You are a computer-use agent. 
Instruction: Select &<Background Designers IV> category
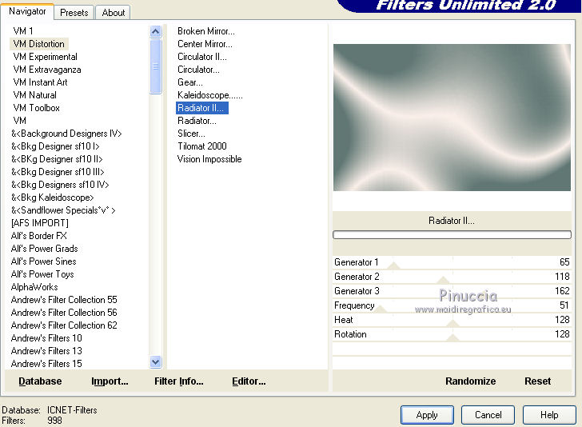[66, 134]
